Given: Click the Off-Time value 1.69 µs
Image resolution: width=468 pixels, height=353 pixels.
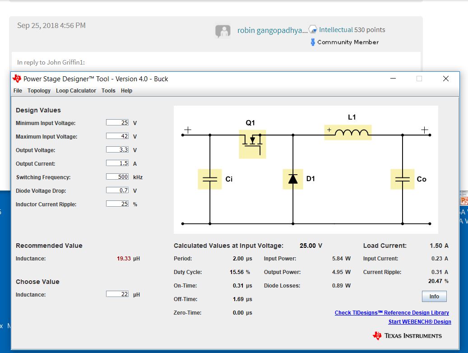Looking at the screenshot, I should pyautogui.click(x=242, y=299).
